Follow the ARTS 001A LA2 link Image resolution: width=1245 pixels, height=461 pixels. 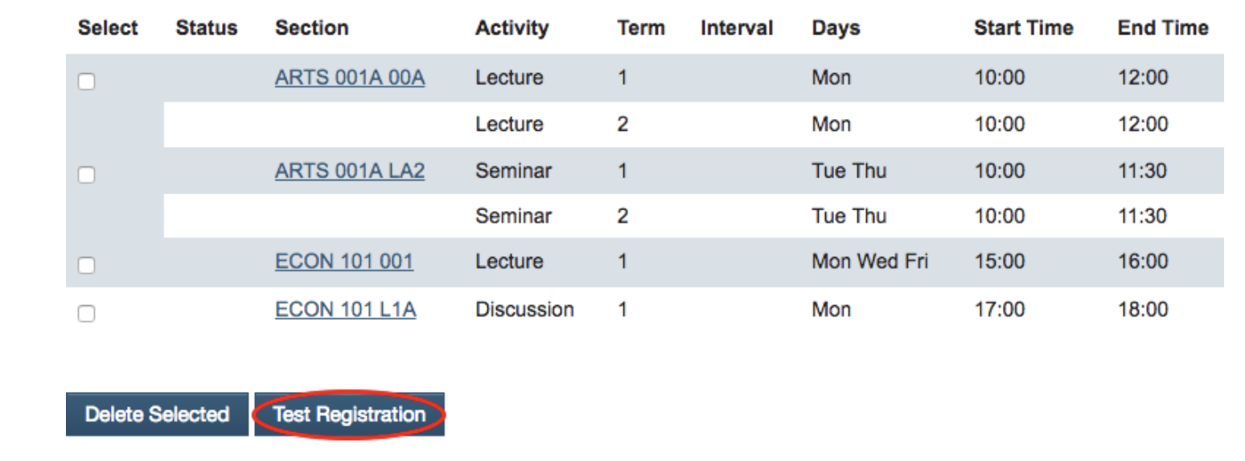350,171
